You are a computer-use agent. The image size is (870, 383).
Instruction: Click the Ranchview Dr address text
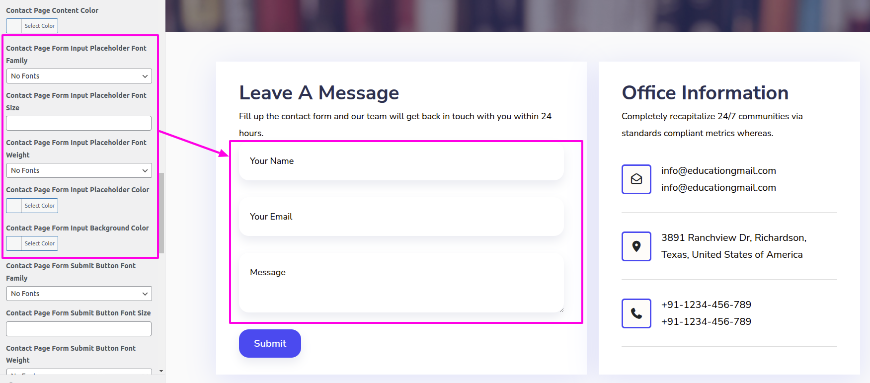tap(733, 238)
